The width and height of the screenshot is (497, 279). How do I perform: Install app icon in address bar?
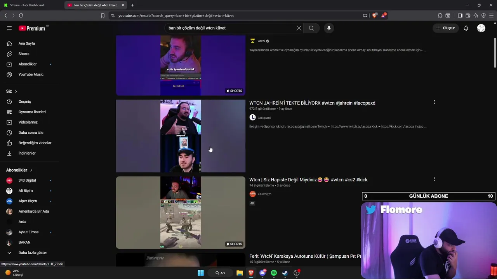click(x=365, y=15)
